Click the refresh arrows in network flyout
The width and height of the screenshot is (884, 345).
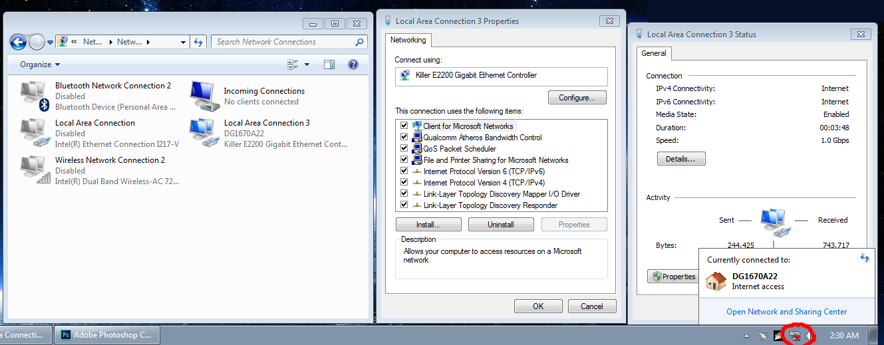click(864, 258)
